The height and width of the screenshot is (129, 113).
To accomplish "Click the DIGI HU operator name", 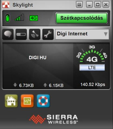I will click(x=38, y=58).
